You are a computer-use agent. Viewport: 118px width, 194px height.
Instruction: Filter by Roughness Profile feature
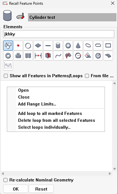pyautogui.click(x=8, y=66)
